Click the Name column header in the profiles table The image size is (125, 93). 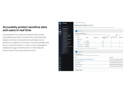click(78, 38)
